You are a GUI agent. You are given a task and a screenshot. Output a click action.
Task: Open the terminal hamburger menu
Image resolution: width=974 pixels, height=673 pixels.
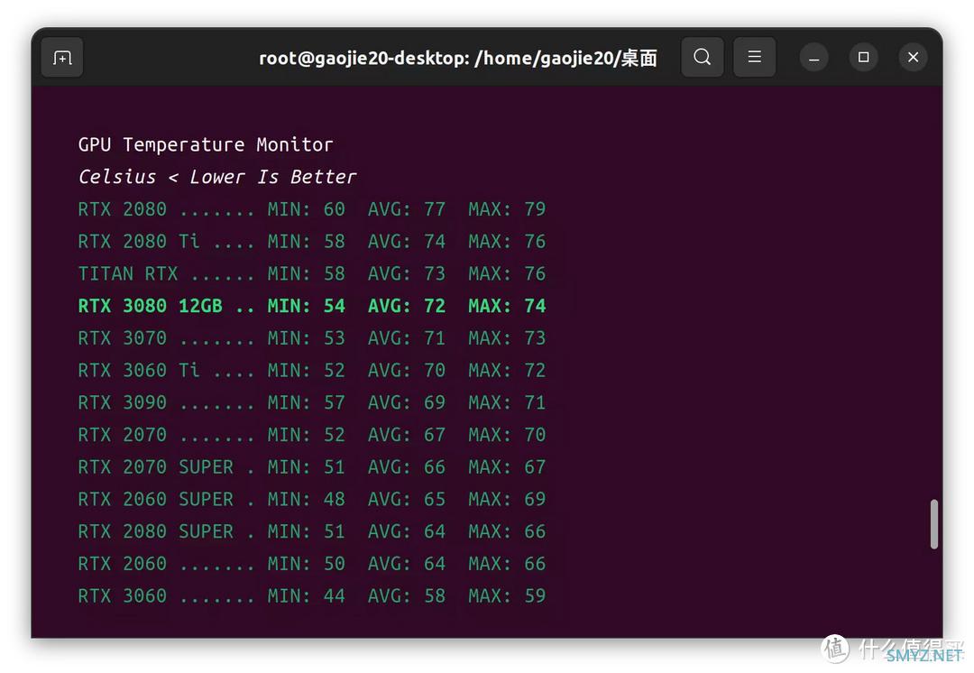754,57
